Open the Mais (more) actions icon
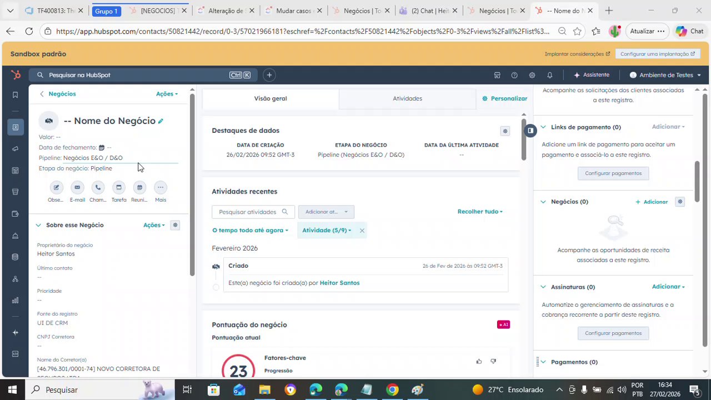Screen dimensions: 711x400 (x=161, y=188)
